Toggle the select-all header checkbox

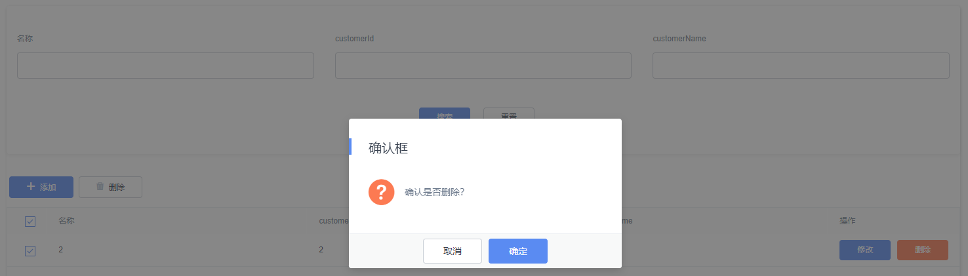pos(30,222)
